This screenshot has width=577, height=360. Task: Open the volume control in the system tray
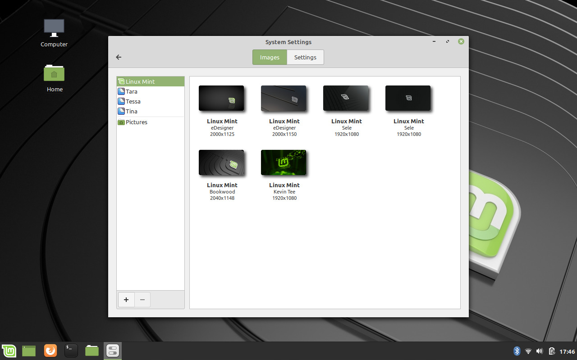click(x=539, y=351)
